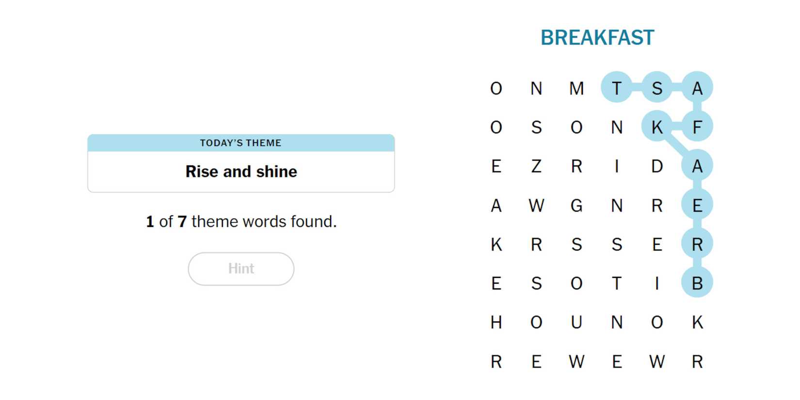Click the highlighted letter R

click(x=697, y=244)
